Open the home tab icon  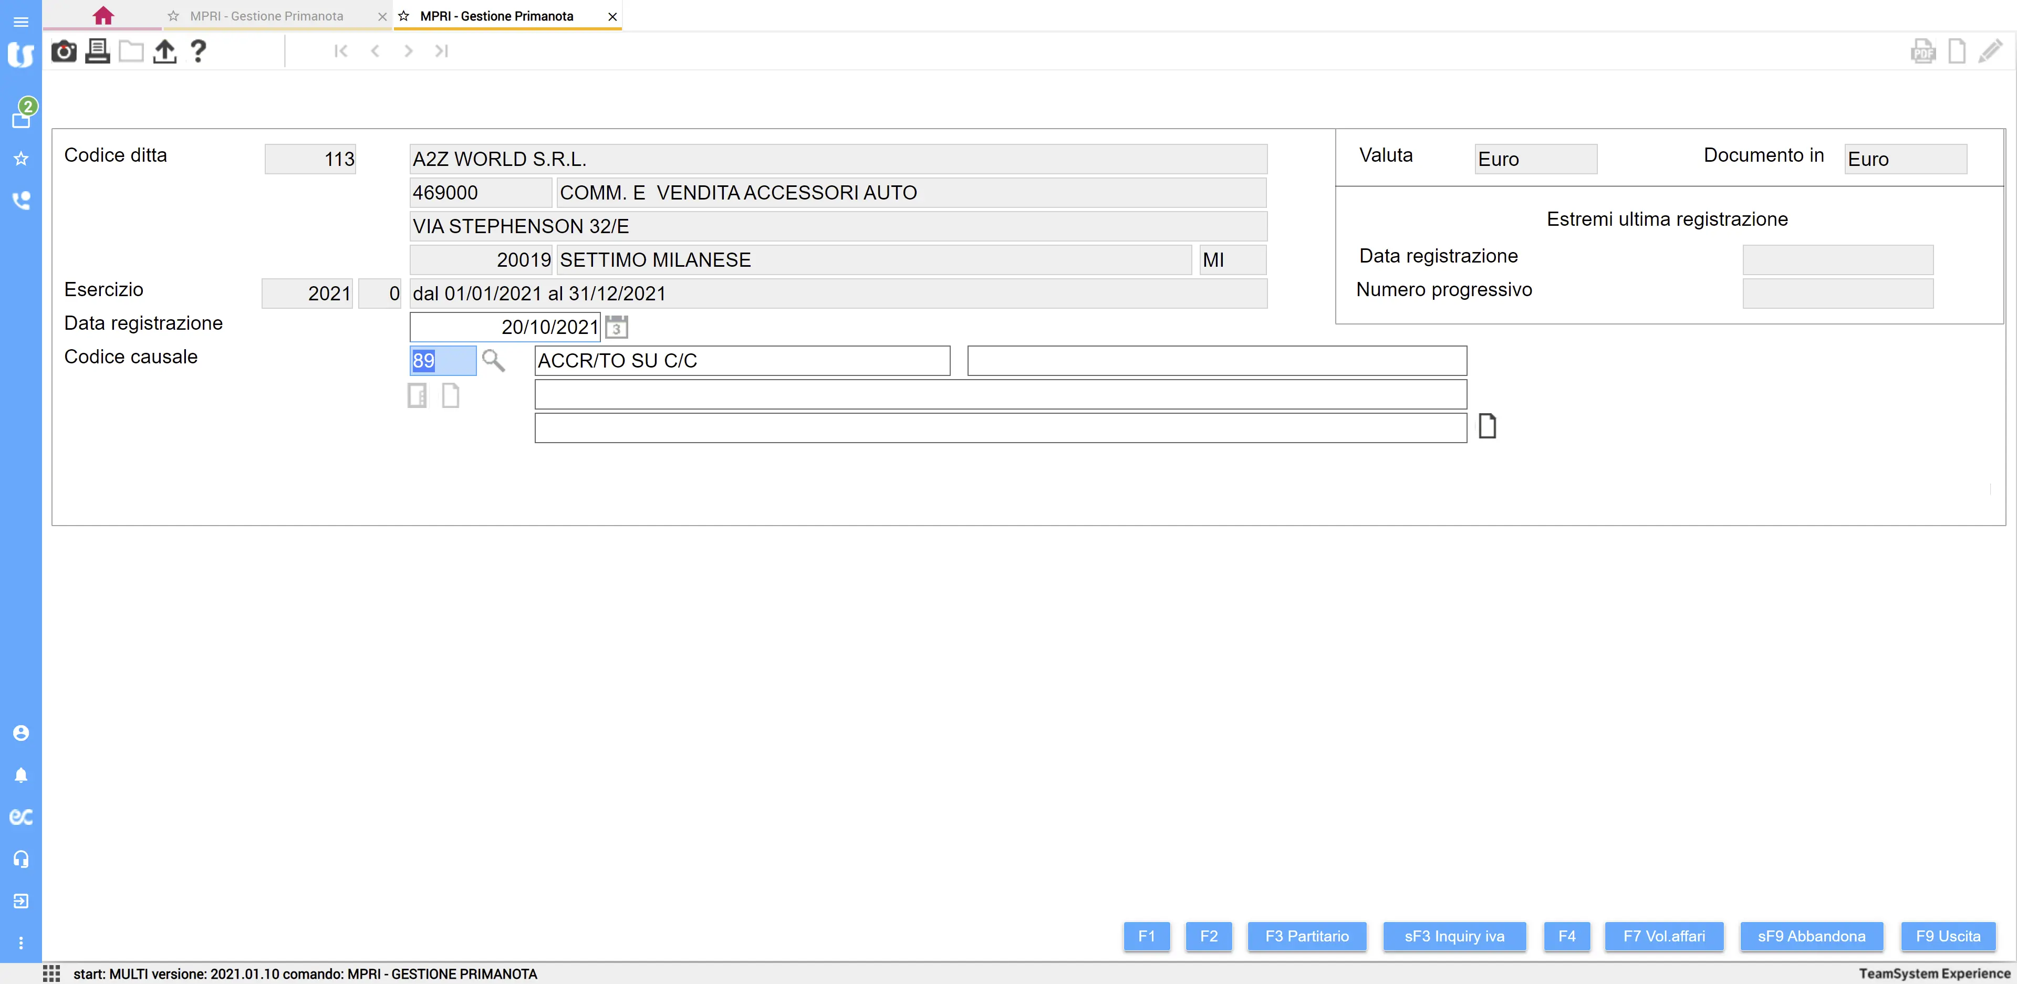click(x=102, y=16)
